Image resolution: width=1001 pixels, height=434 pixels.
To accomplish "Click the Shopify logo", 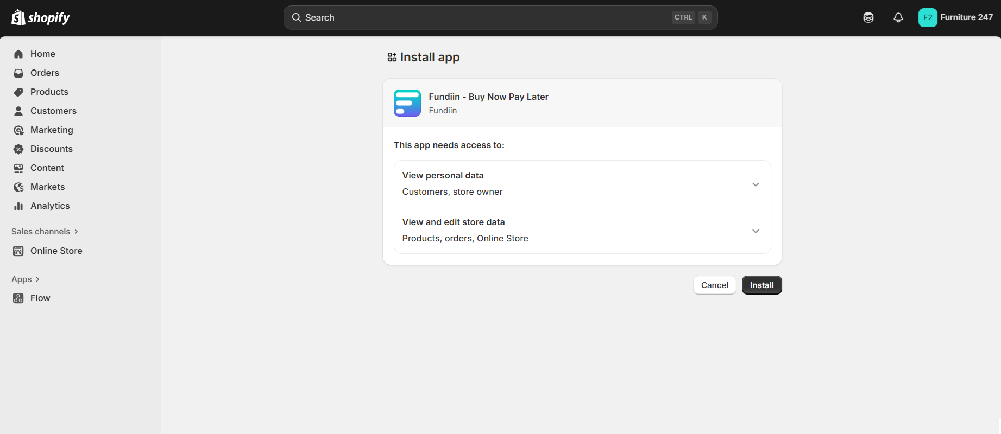I will pyautogui.click(x=41, y=17).
